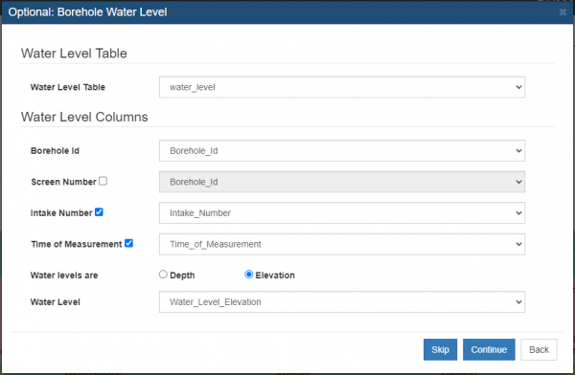Open the Time_of_Measurement dropdown
575x375 pixels.
(342, 244)
